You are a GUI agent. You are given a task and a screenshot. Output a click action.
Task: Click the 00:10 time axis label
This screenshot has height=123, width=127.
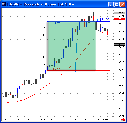coord(31,119)
